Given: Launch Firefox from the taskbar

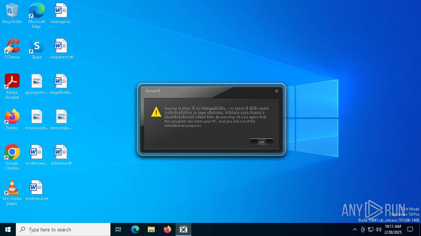Looking at the screenshot, I should point(167,229).
